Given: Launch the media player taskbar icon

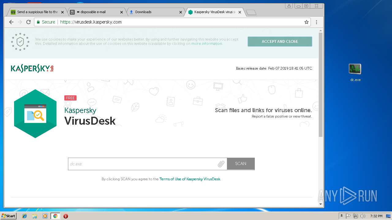Looking at the screenshot, I should tap(45, 216).
